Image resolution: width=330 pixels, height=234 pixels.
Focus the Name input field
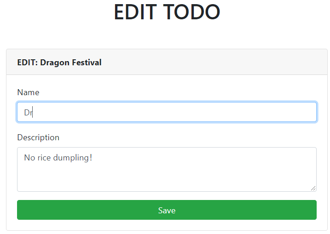point(167,112)
